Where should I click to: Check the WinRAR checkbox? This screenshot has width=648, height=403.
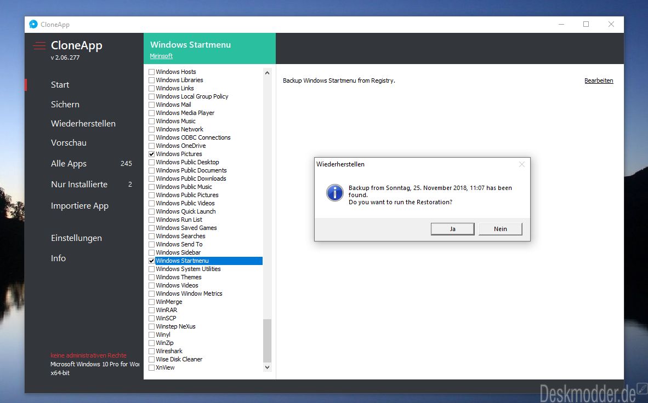152,310
